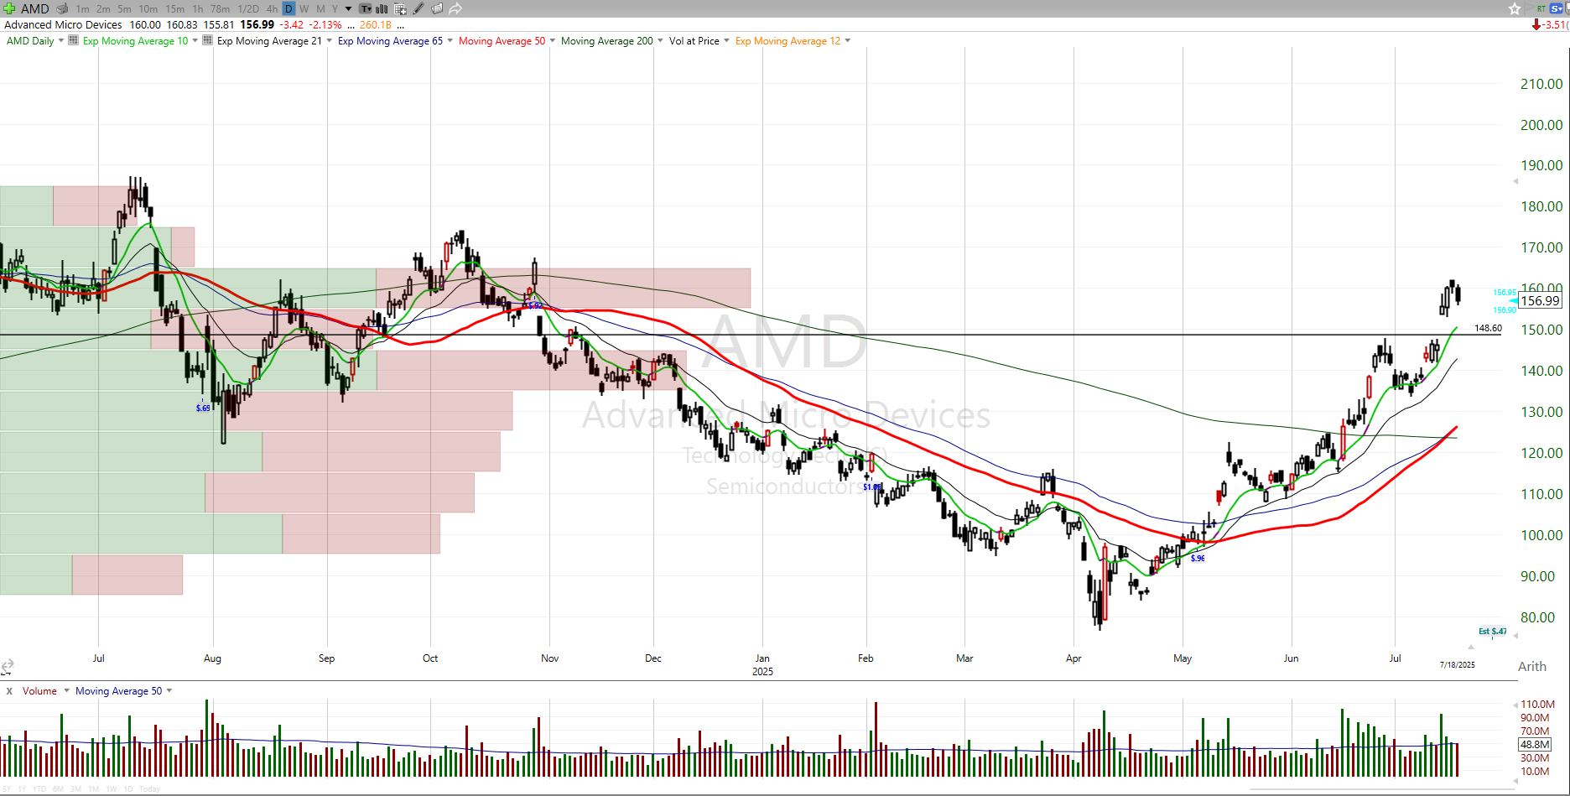Click the Arith scale toggle
The image size is (1570, 796).
click(x=1532, y=666)
